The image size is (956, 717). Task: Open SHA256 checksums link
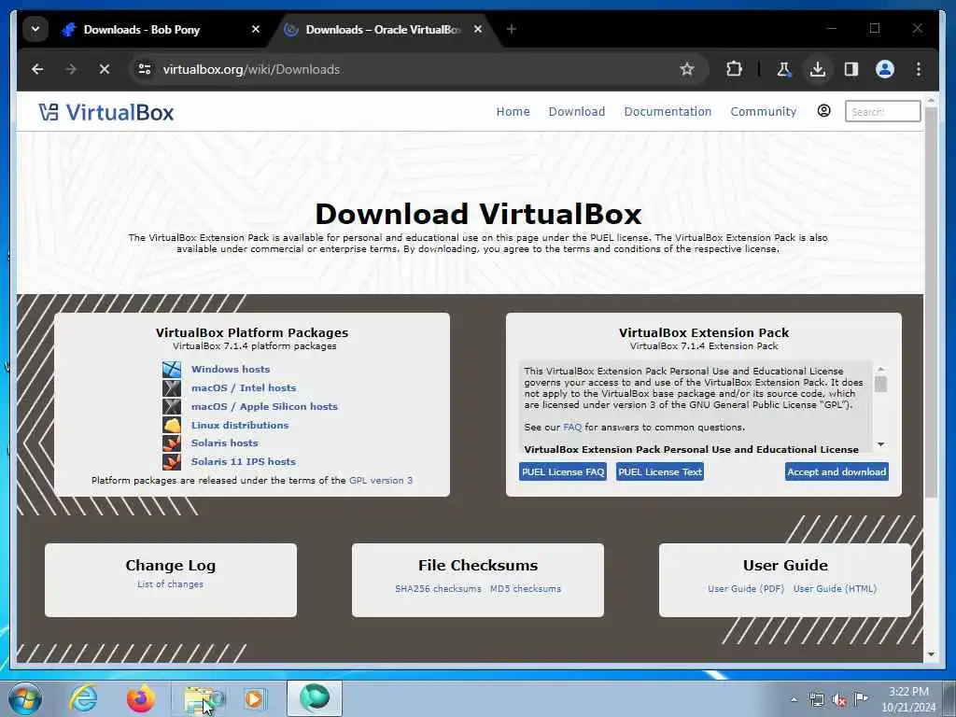point(438,589)
